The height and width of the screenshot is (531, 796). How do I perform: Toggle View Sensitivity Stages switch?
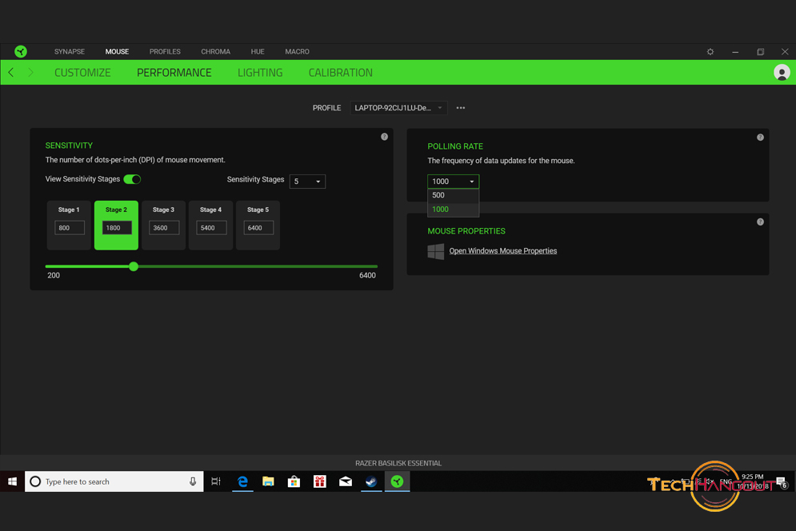pyautogui.click(x=132, y=179)
